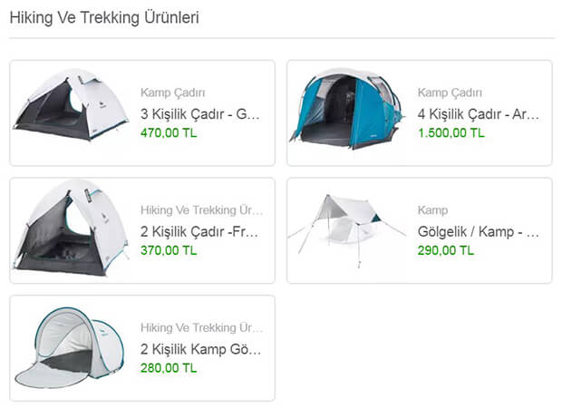This screenshot has height=408, width=562.
Task: Click the Kamp category label above Gölgelik
Action: click(x=432, y=210)
